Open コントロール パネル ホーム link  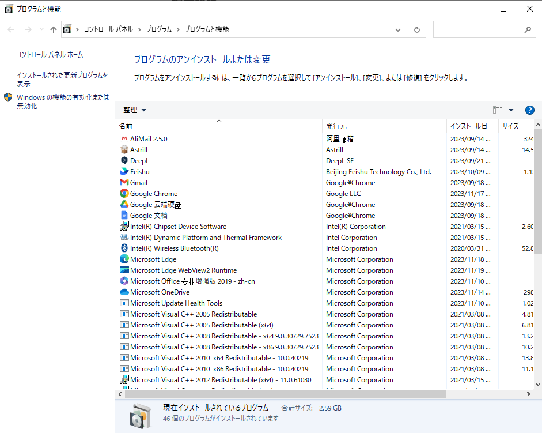50,55
